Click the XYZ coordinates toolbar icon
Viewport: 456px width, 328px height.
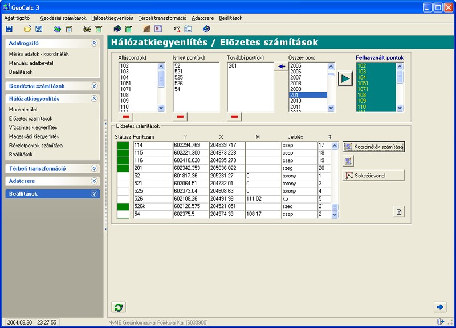(x=177, y=29)
